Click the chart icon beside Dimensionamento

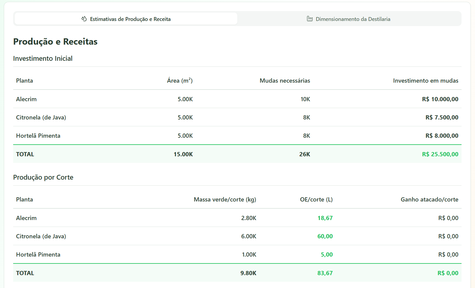click(310, 19)
